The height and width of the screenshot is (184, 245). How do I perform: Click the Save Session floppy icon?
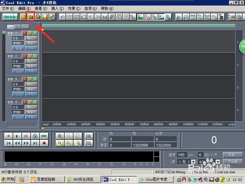click(x=45, y=17)
